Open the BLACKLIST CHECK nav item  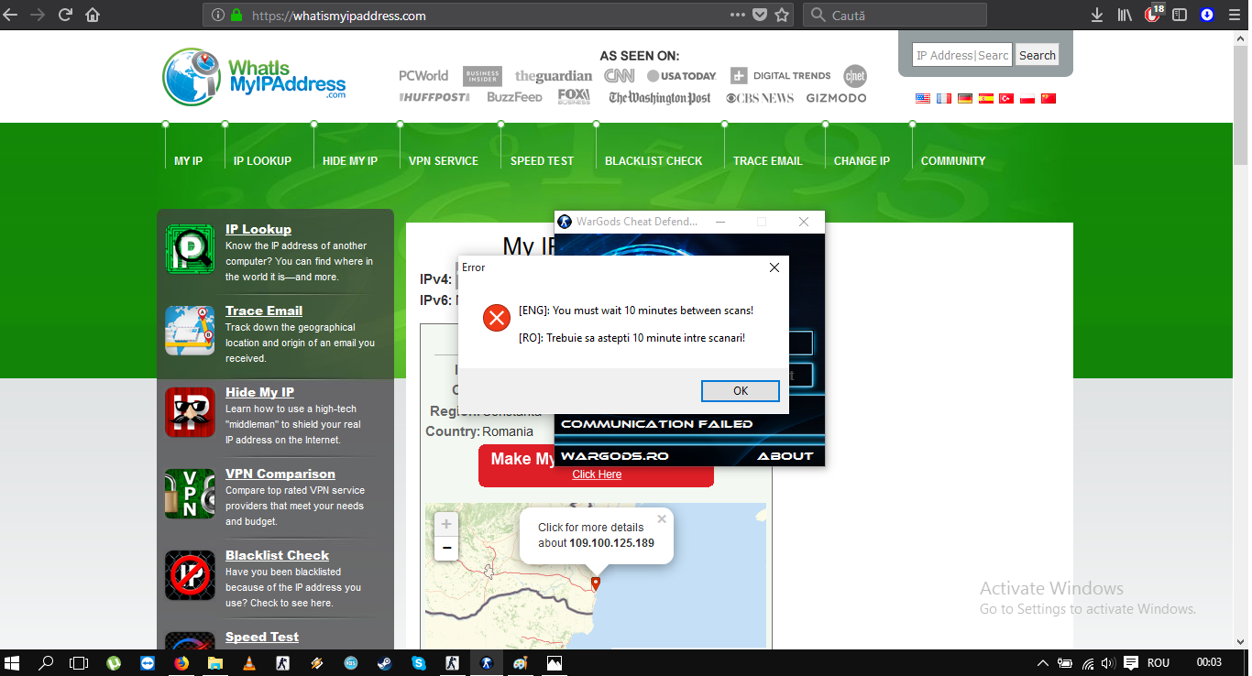pos(653,161)
